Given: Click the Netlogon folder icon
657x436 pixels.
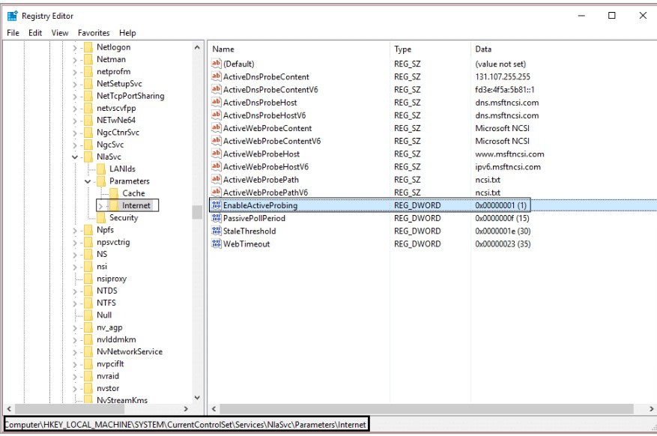Looking at the screenshot, I should coord(88,47).
